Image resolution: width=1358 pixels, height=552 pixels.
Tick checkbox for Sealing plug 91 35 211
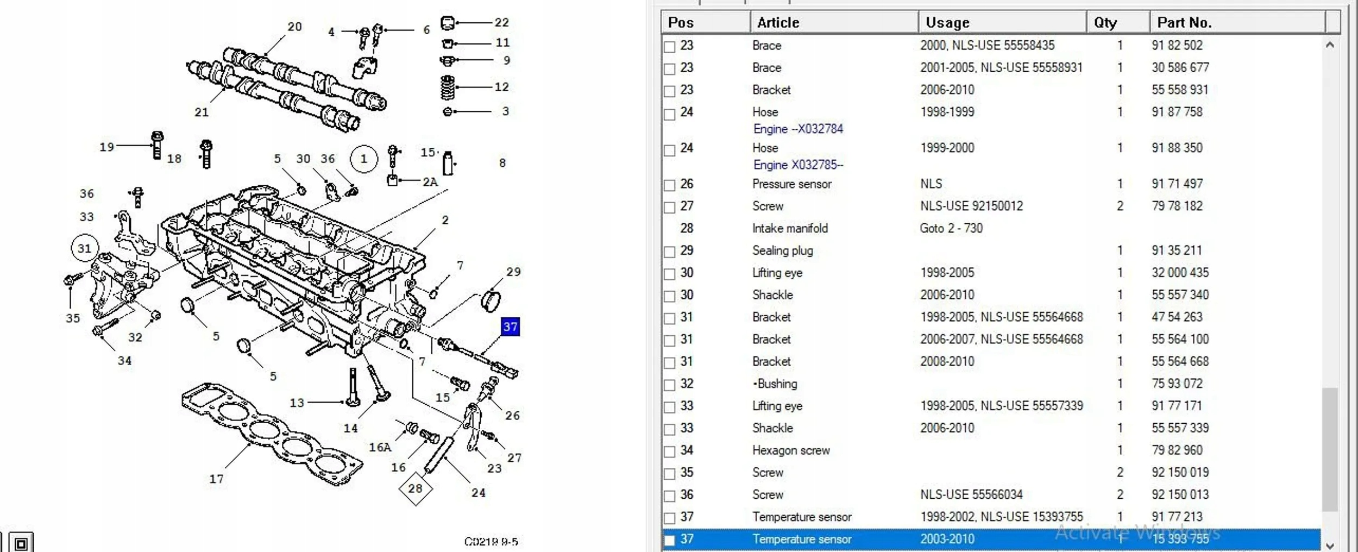pyautogui.click(x=670, y=252)
